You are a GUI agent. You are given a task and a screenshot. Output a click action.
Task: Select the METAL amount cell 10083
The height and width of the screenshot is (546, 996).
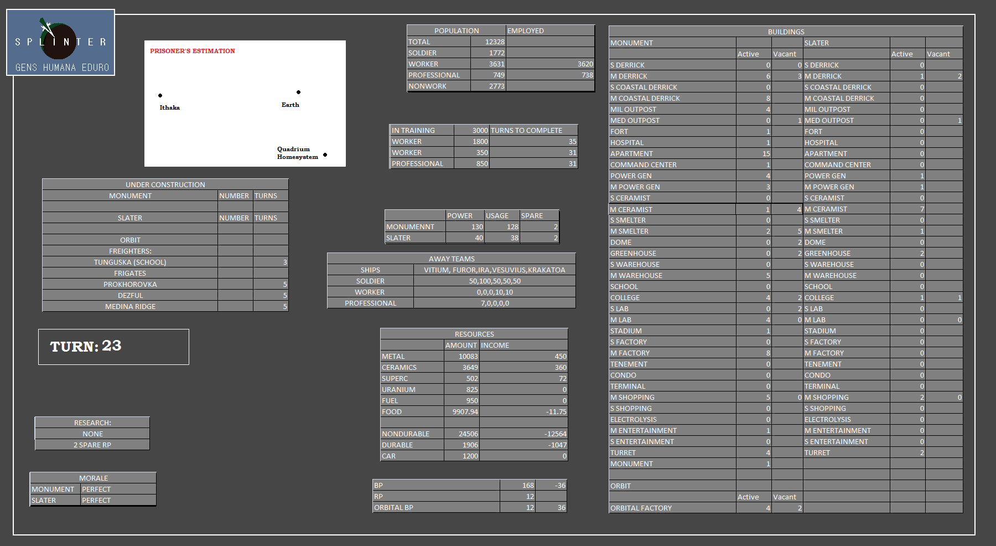tap(461, 357)
